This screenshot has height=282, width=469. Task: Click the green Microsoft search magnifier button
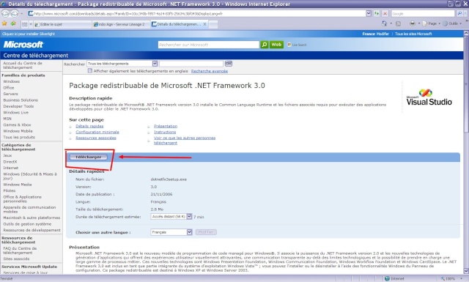point(265,45)
